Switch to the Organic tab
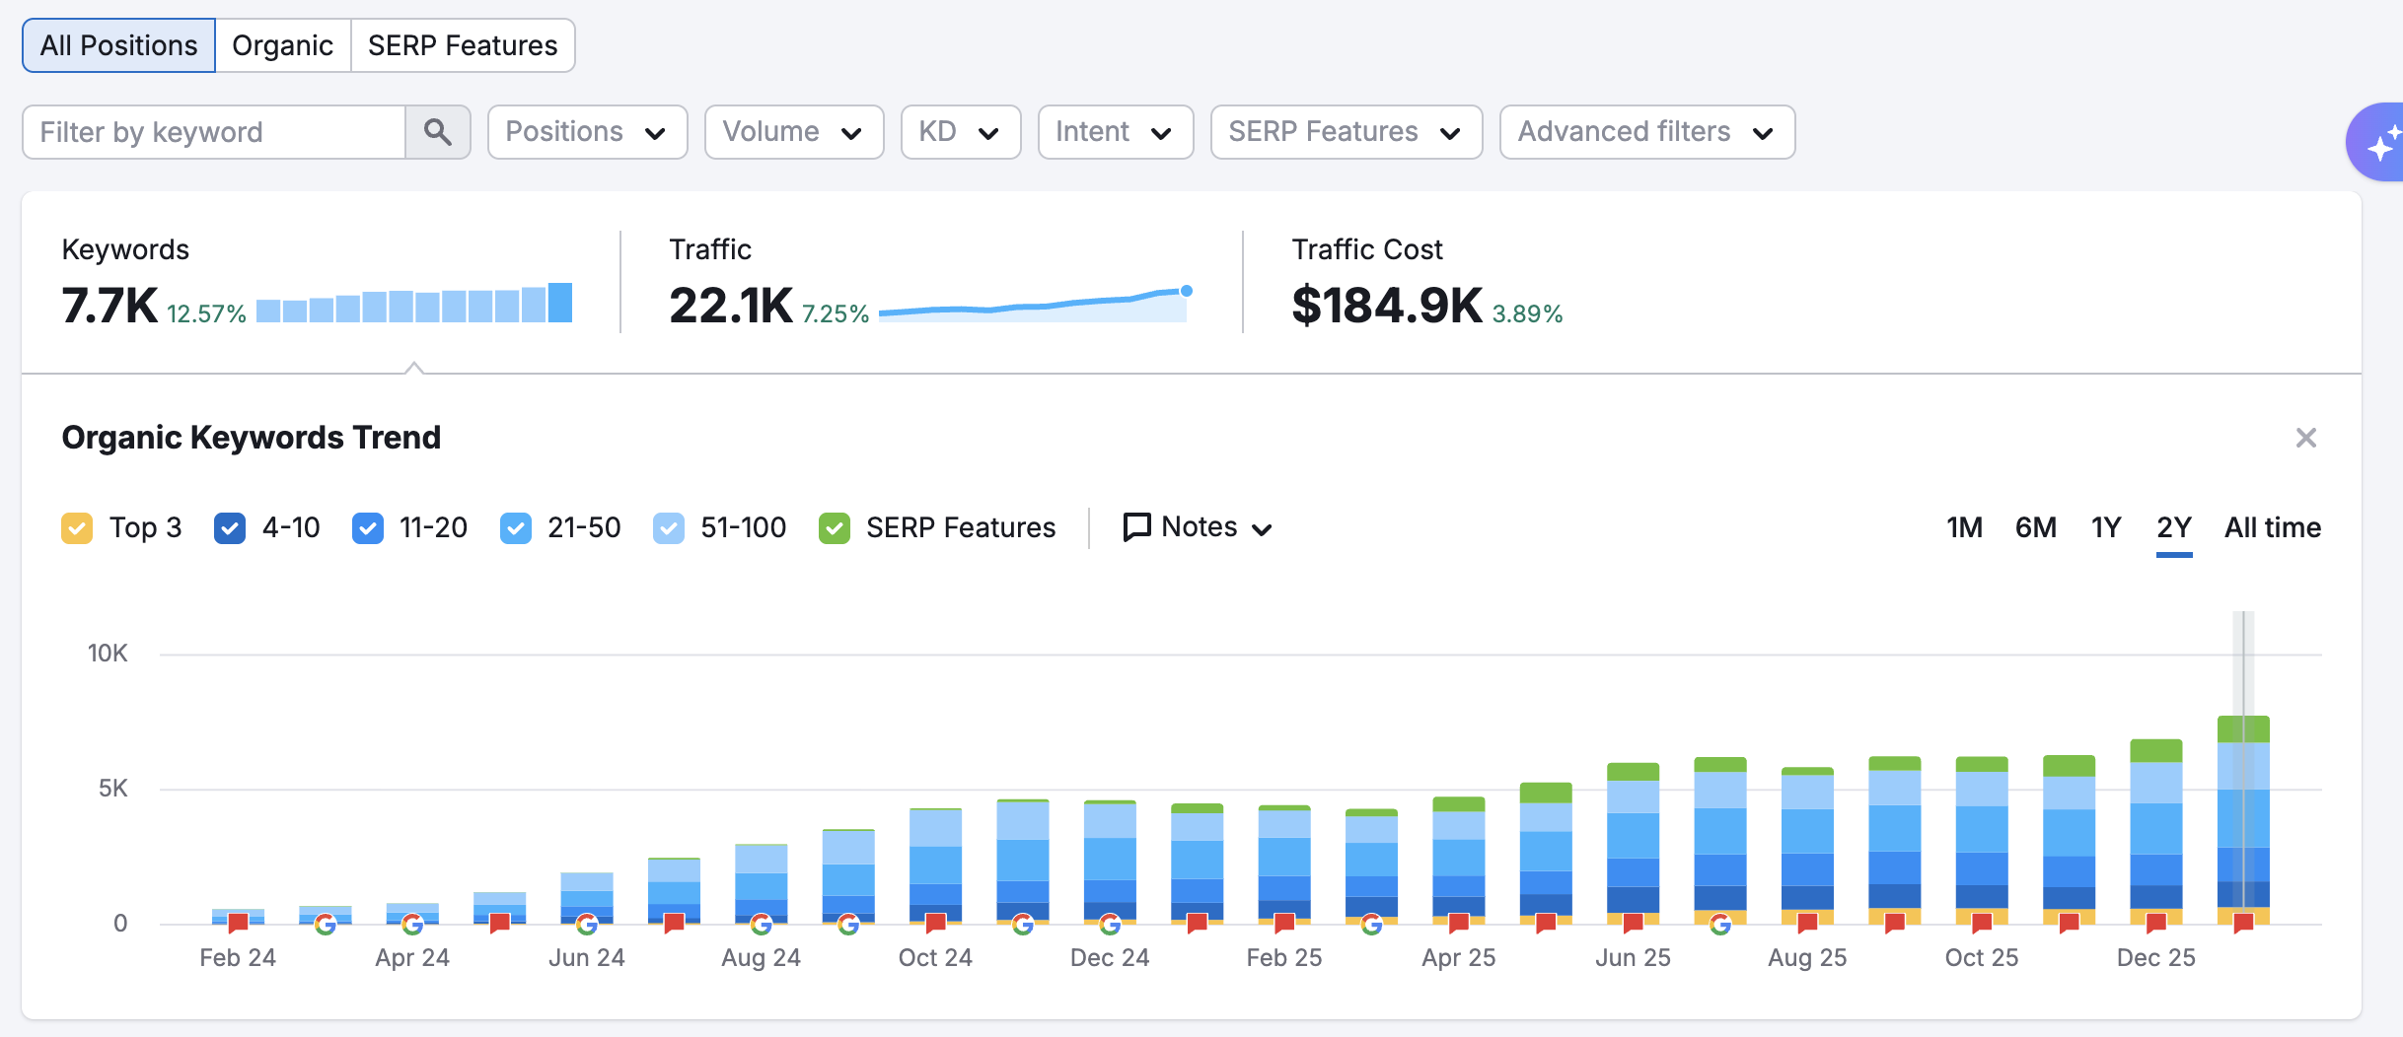The width and height of the screenshot is (2403, 1037). click(282, 44)
